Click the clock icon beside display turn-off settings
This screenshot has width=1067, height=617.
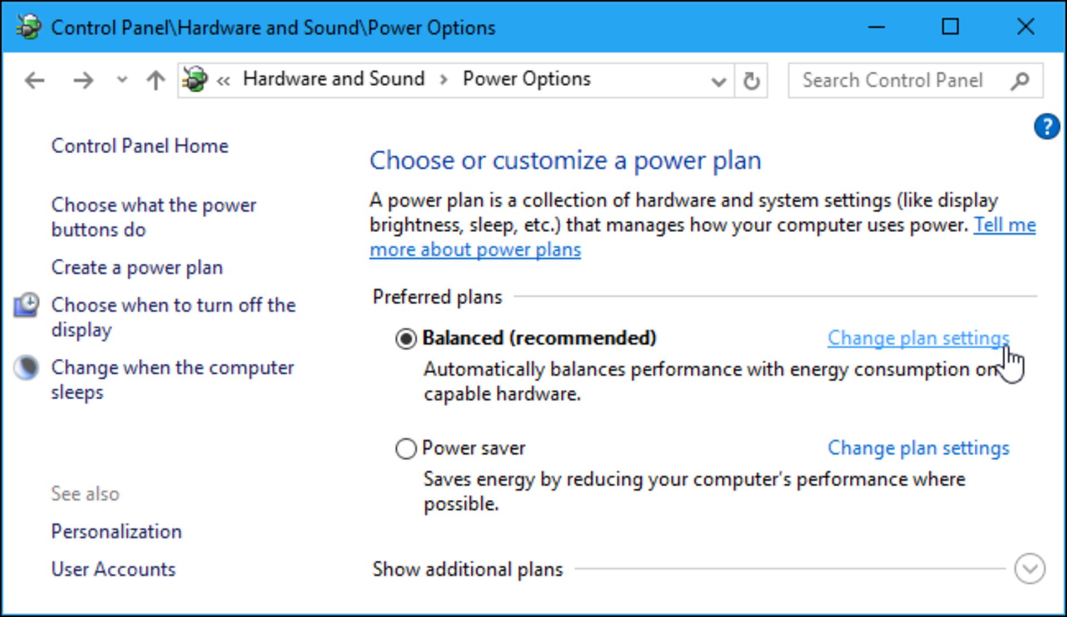tap(24, 304)
